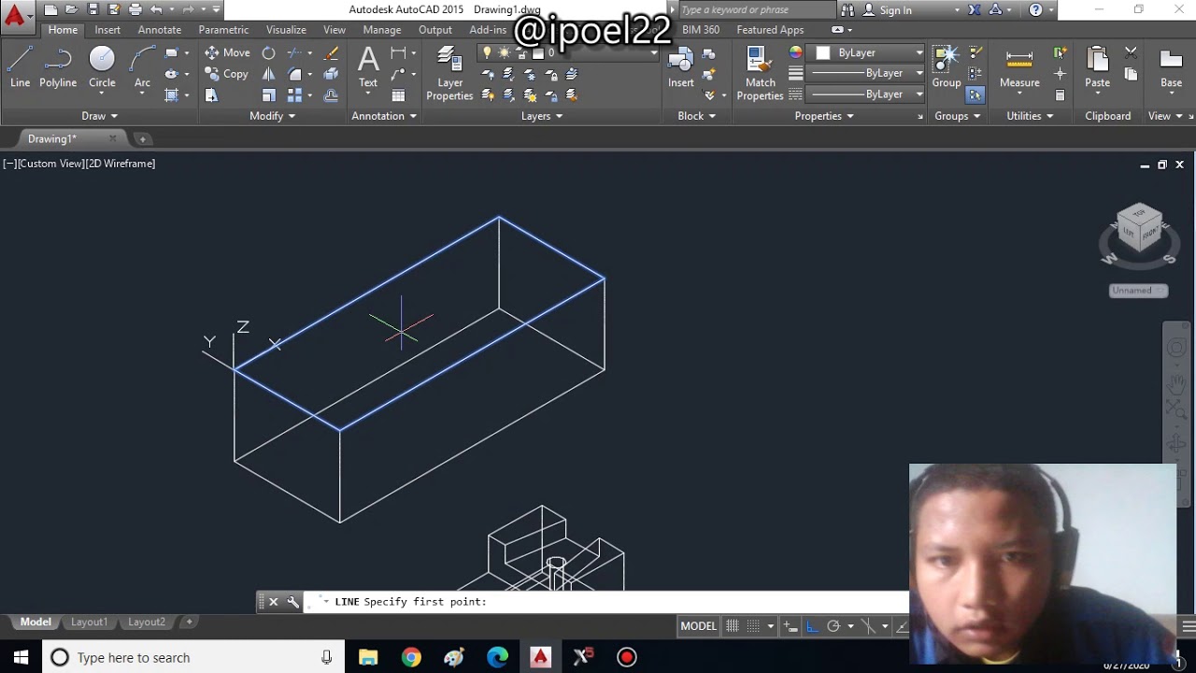The image size is (1196, 673).
Task: Expand the Properties panel
Action: (x=824, y=116)
